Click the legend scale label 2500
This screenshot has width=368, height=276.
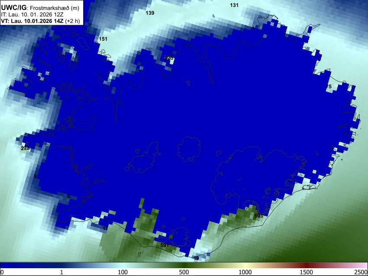pyautogui.click(x=361, y=272)
